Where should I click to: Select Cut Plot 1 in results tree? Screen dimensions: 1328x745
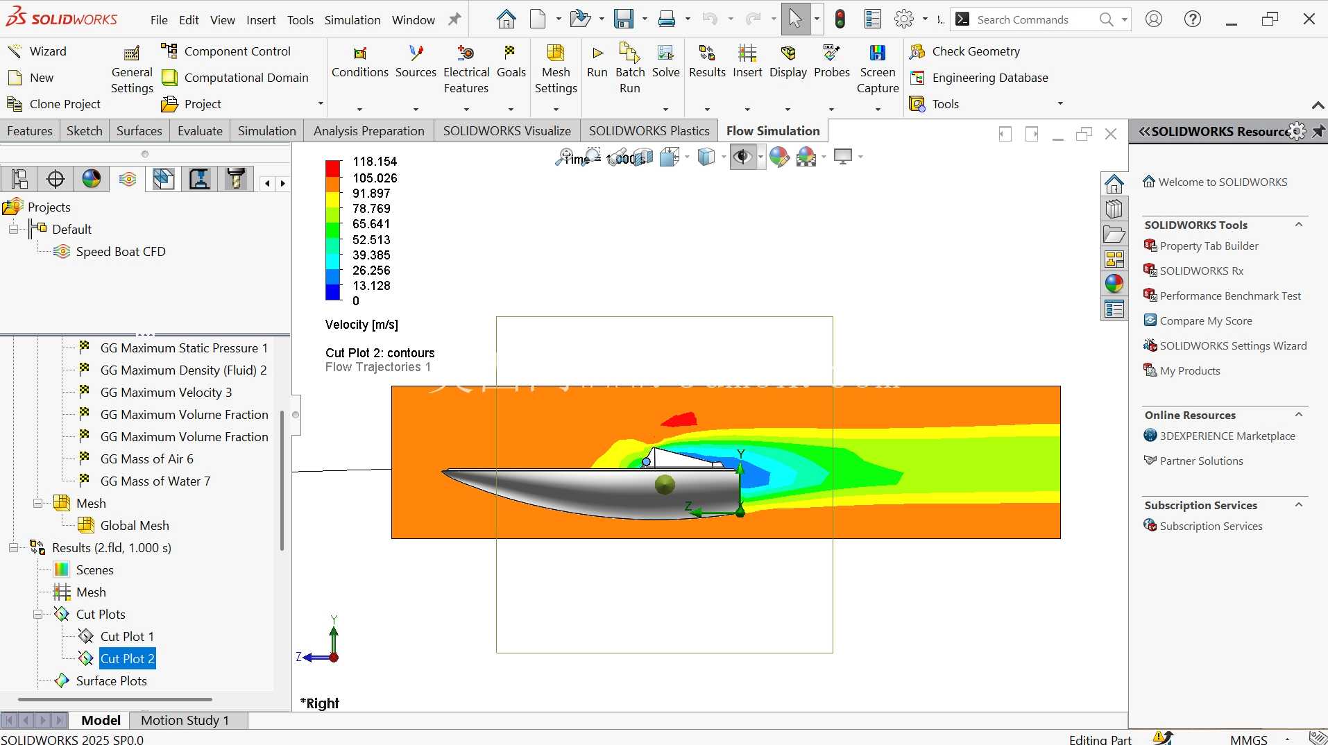(x=117, y=637)
